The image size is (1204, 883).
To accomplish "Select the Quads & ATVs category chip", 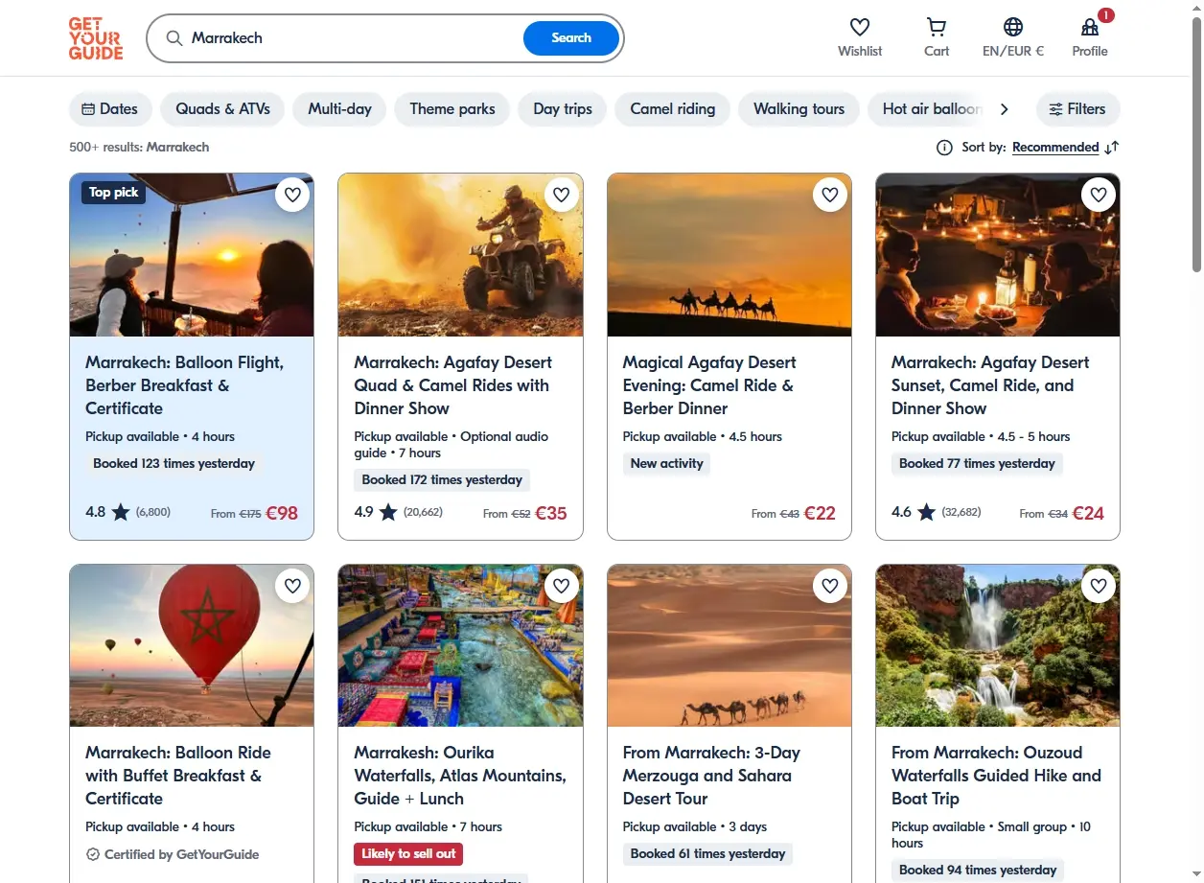I will [x=222, y=109].
